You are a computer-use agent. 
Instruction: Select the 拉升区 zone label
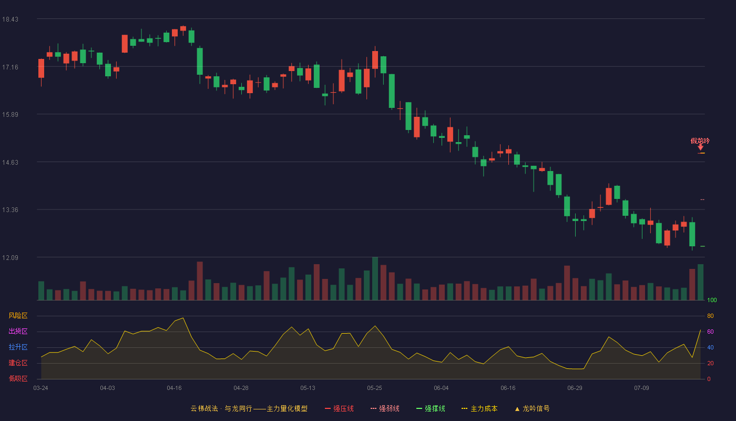click(18, 347)
